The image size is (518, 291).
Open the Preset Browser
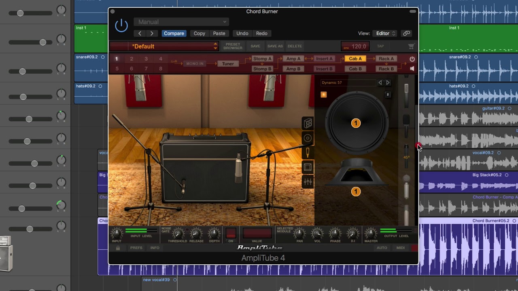click(x=233, y=46)
